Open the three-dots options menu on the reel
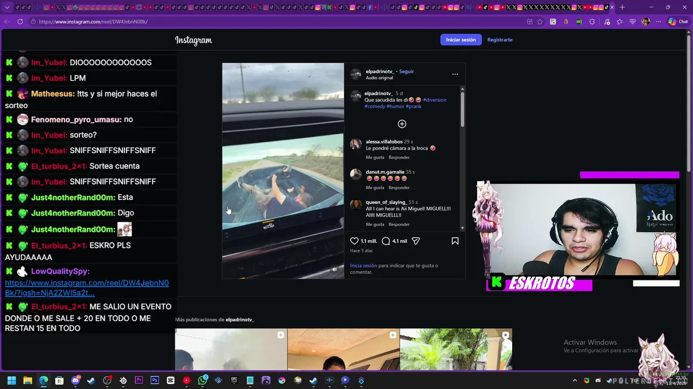Viewport: 693px width, 389px height. 455,74
